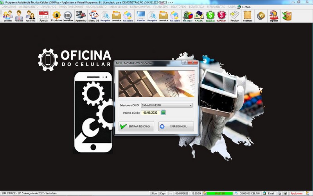This screenshot has height=196, width=313.
Task: Click the Consulta drawer icon before Finanças
Action: (x=163, y=16)
